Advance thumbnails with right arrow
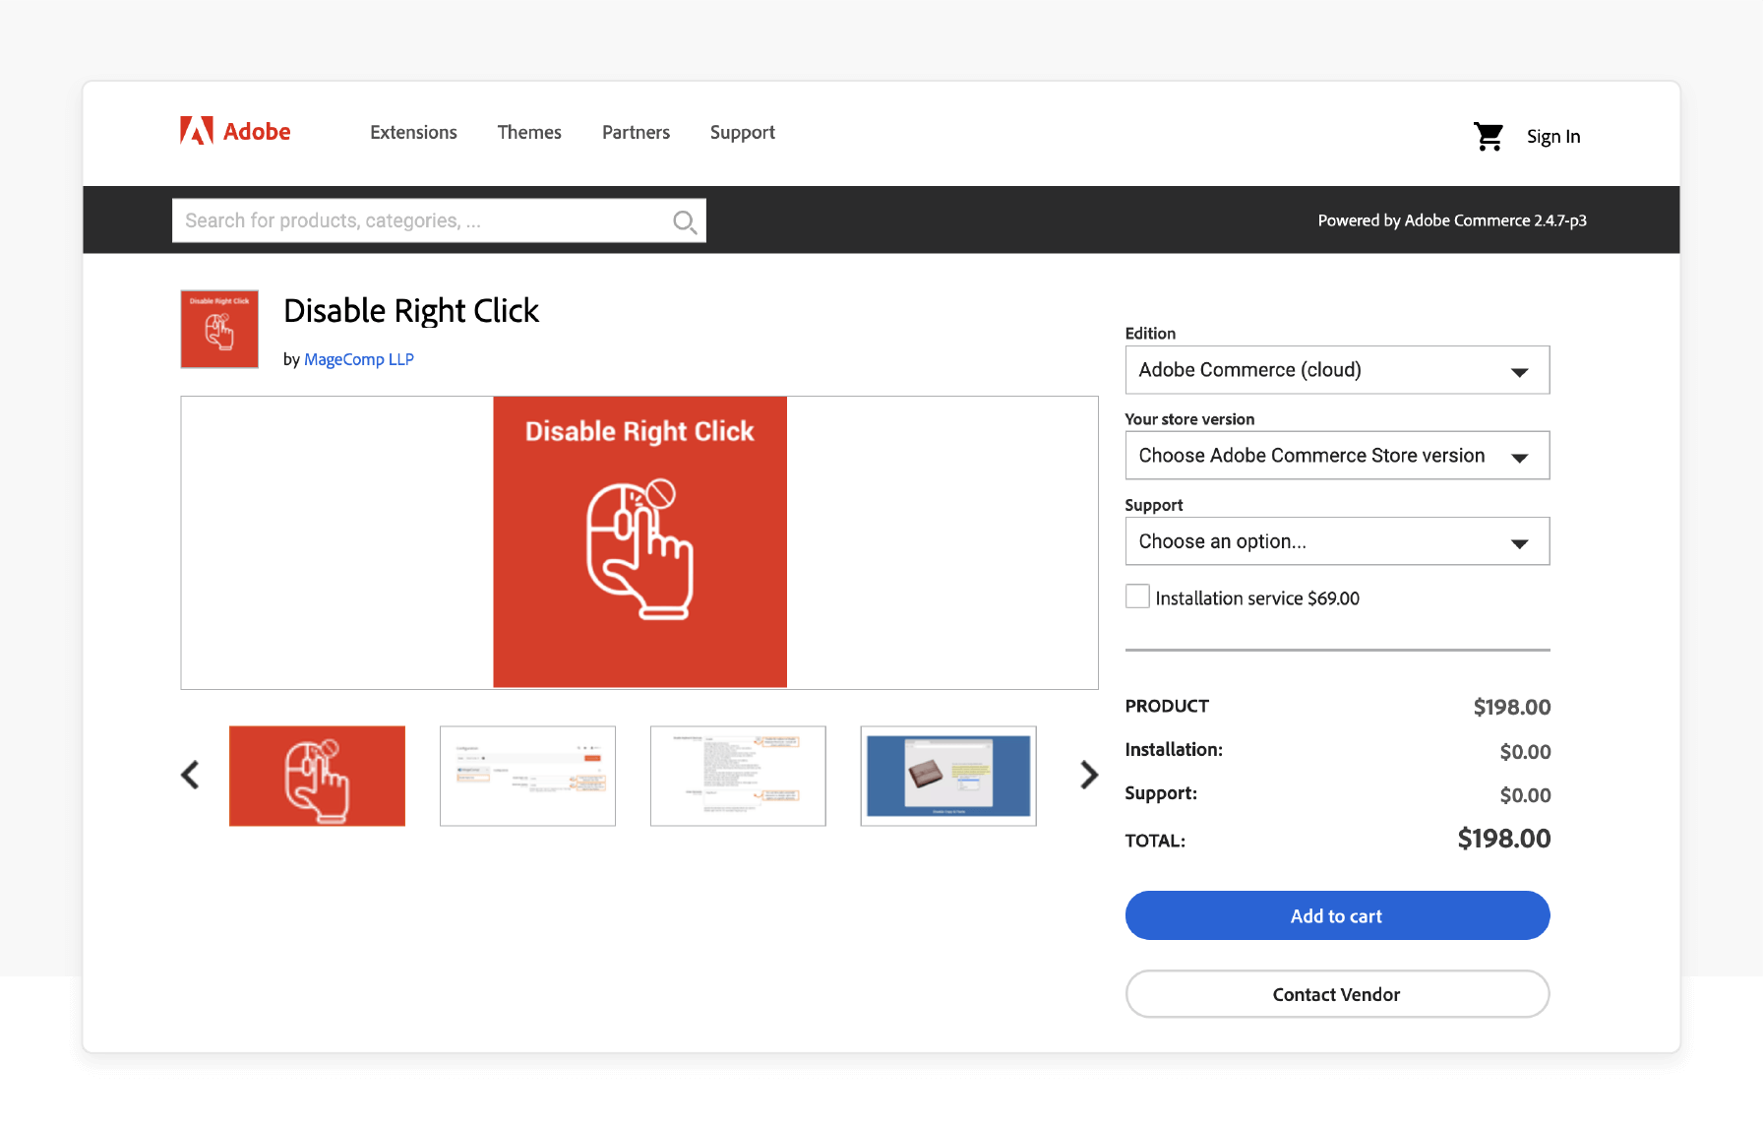The width and height of the screenshot is (1763, 1127). (1088, 775)
